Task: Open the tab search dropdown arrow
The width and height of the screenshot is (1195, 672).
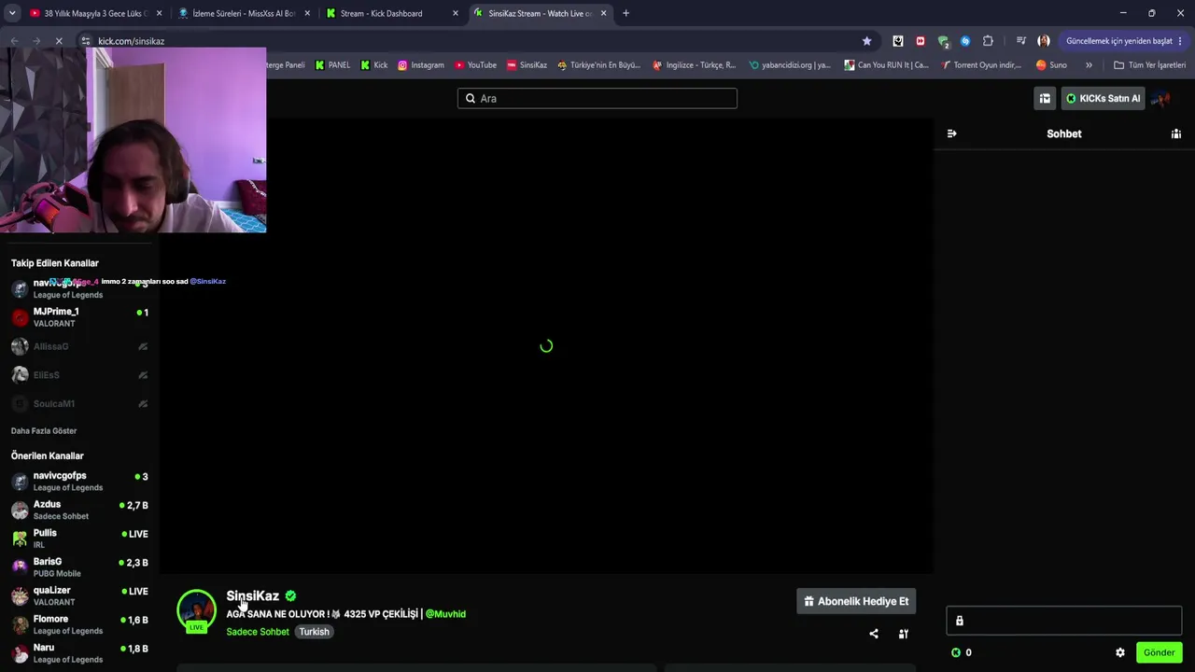Action: pos(12,13)
